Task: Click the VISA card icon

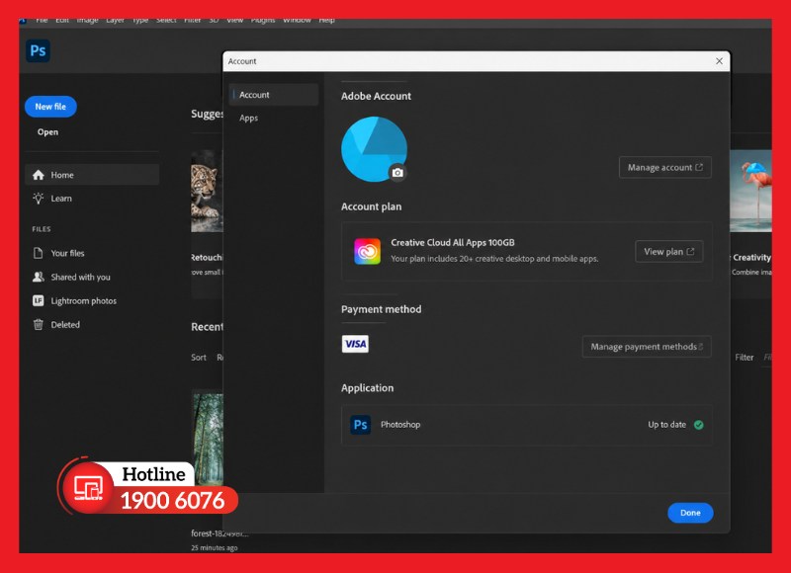Action: (x=355, y=344)
